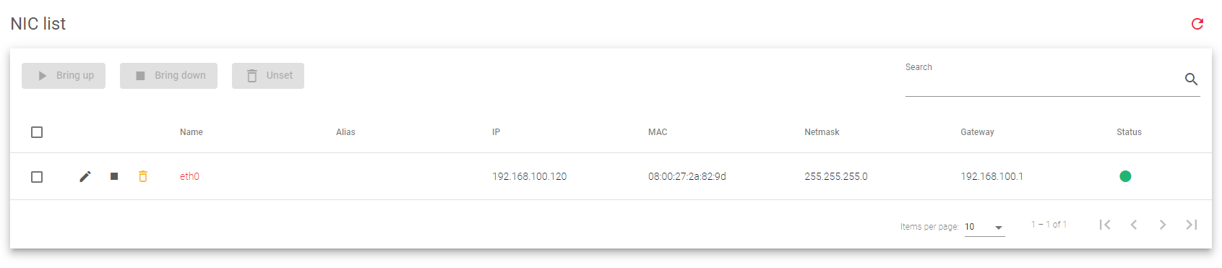
Task: Open the Items per page dropdown
Action: pos(984,227)
